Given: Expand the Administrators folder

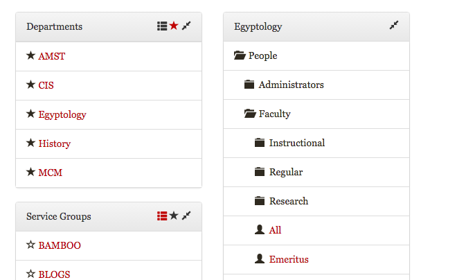Looking at the screenshot, I should point(249,85).
